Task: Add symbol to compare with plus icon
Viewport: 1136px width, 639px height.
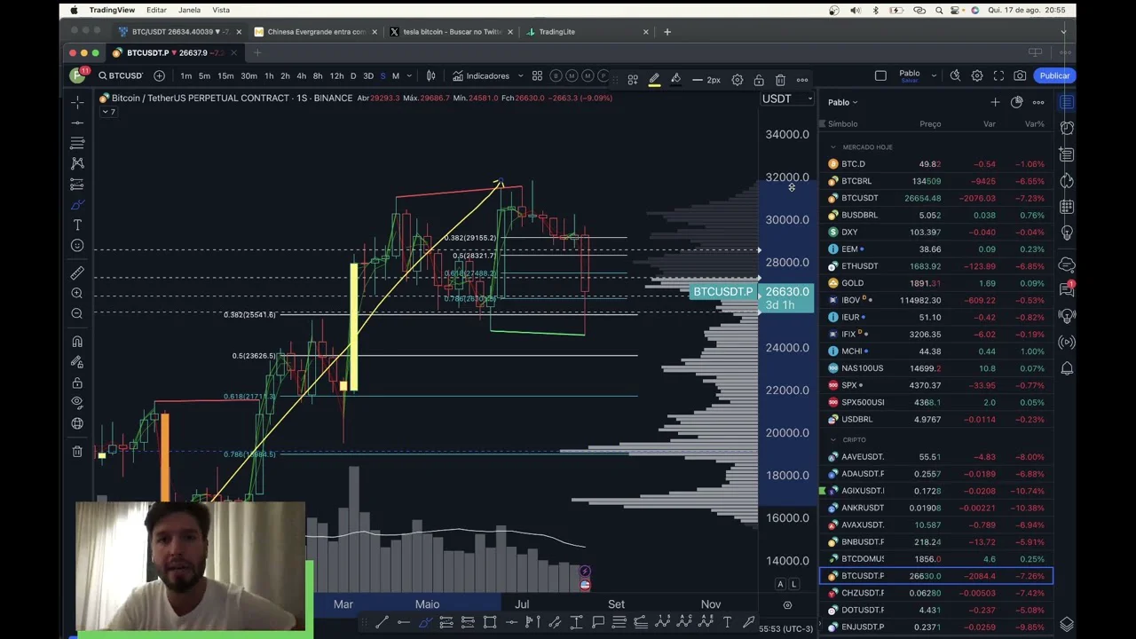Action: pos(160,75)
